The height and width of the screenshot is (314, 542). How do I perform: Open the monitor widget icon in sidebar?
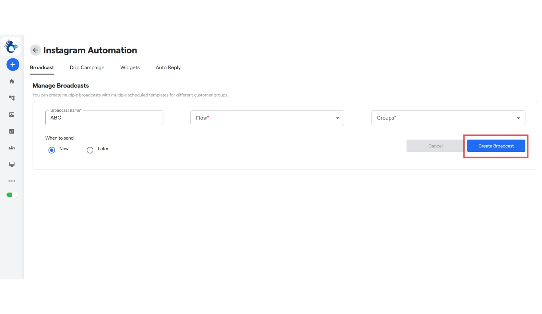coord(12,165)
